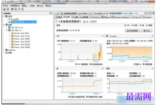This screenshot has height=105, width=156.
Task: Uncheck the 内存 memory checkbox
Action: click(x=132, y=25)
